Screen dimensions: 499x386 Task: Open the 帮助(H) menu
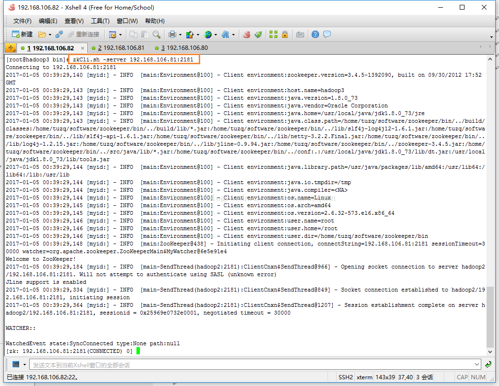(x=155, y=21)
